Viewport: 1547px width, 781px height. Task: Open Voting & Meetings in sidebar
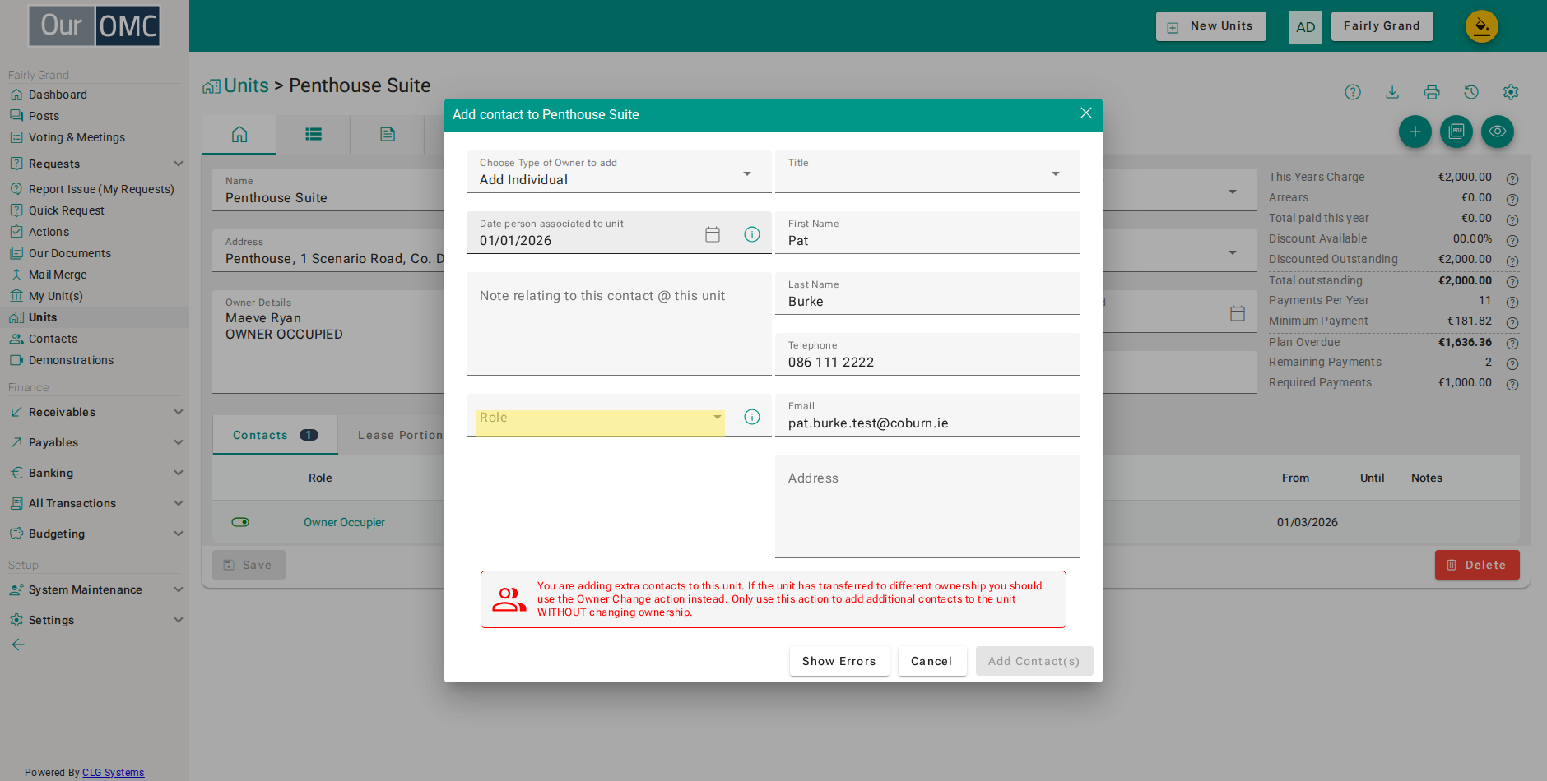coord(77,137)
